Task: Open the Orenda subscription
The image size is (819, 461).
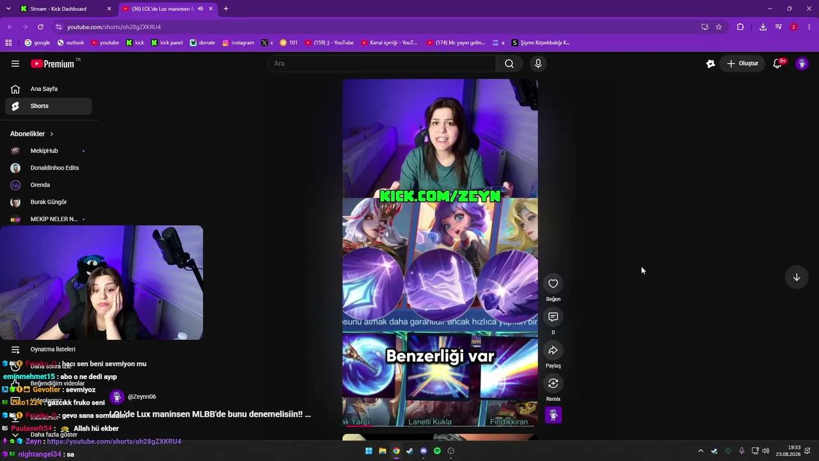Action: point(49,185)
